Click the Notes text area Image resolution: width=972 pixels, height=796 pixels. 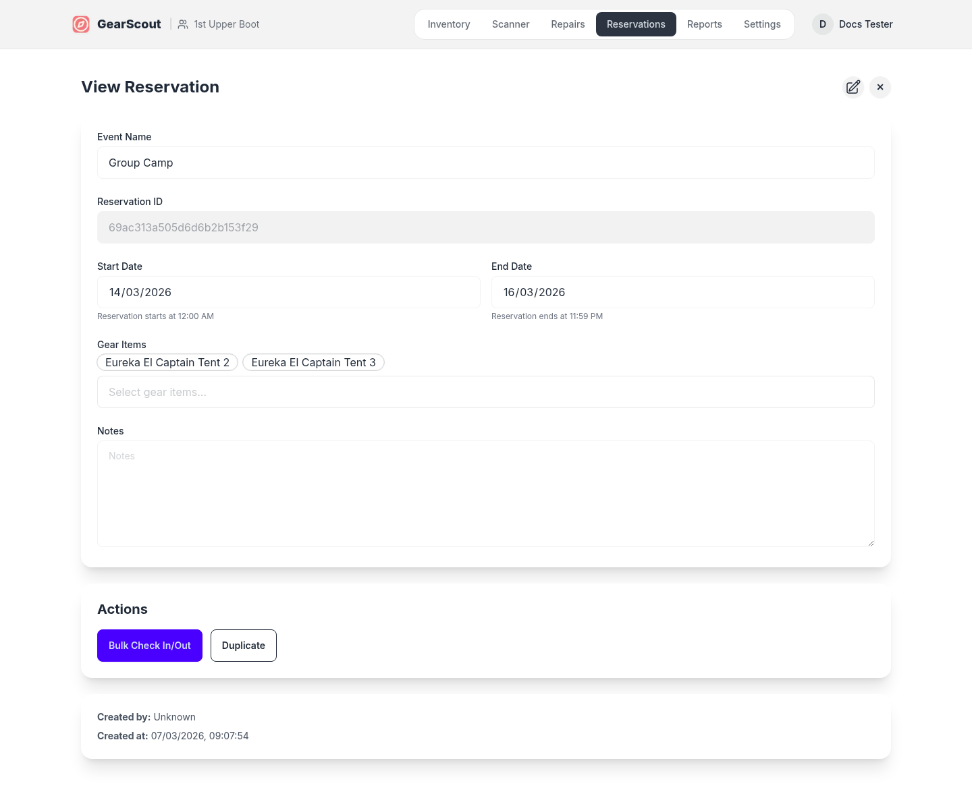tap(485, 493)
